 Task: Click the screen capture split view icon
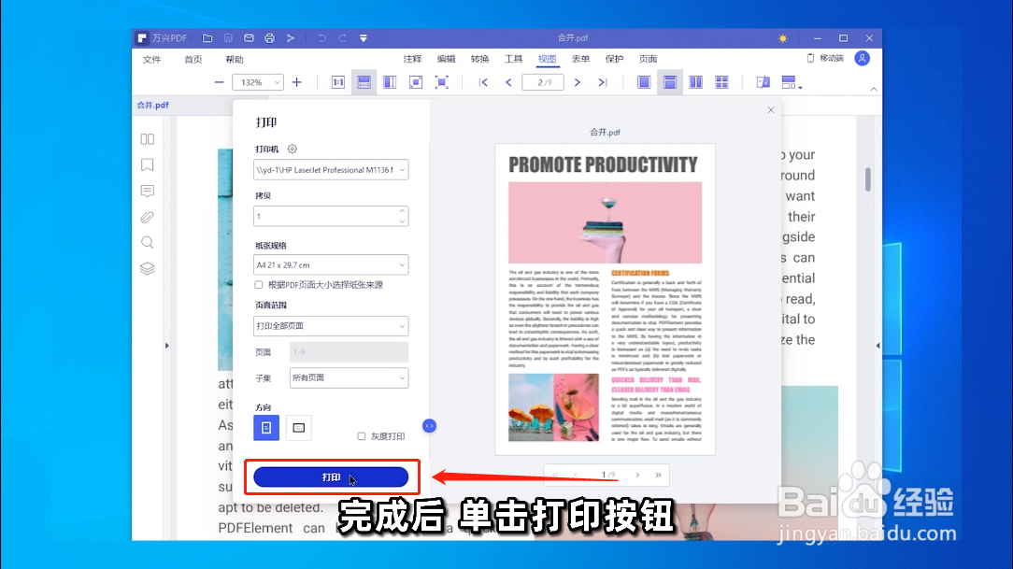[x=763, y=82]
